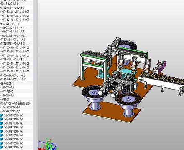
Task: Select the SCXW34-14- 14-1 component
Action: tap(13, 27)
